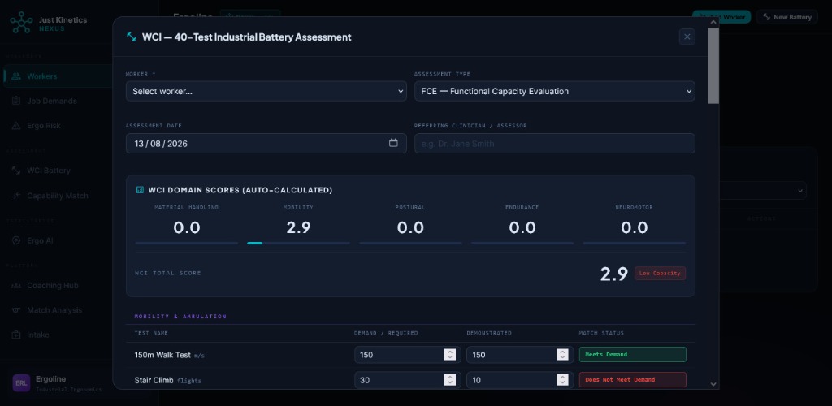
Task: Adjust the 150m Walk Test demonstrated stepper
Action: 562,355
